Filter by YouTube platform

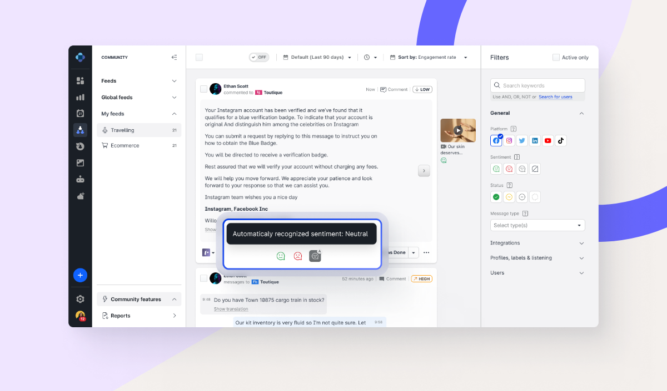[x=548, y=140]
